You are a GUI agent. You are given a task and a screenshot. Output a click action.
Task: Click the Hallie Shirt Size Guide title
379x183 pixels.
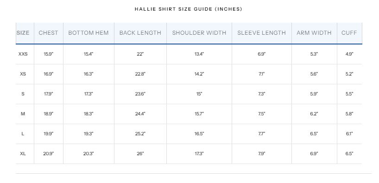click(x=189, y=9)
